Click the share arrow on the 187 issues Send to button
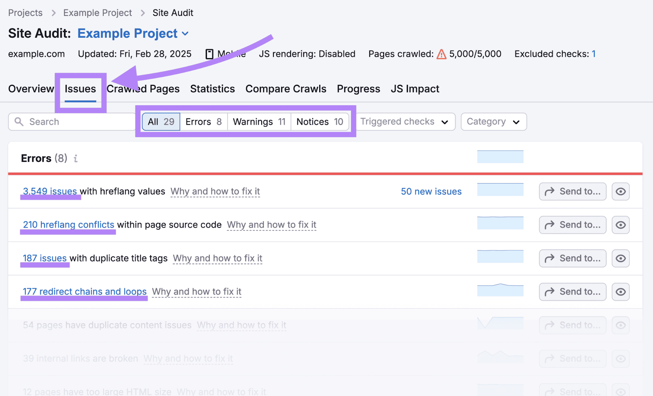 549,258
